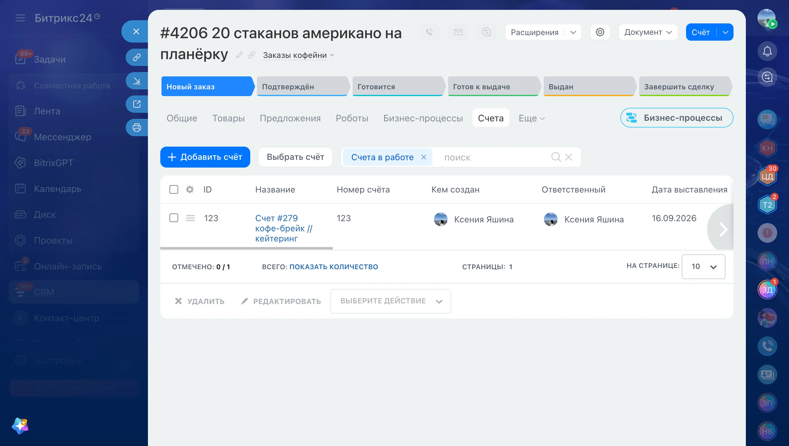The width and height of the screenshot is (789, 446).
Task: Close the deal slider with X button
Action: tap(136, 31)
